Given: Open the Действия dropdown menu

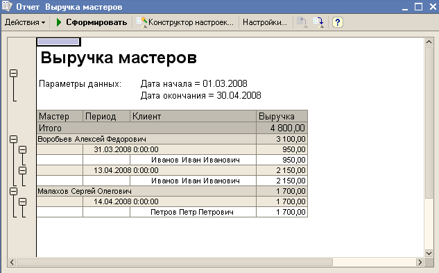Looking at the screenshot, I should pos(25,22).
